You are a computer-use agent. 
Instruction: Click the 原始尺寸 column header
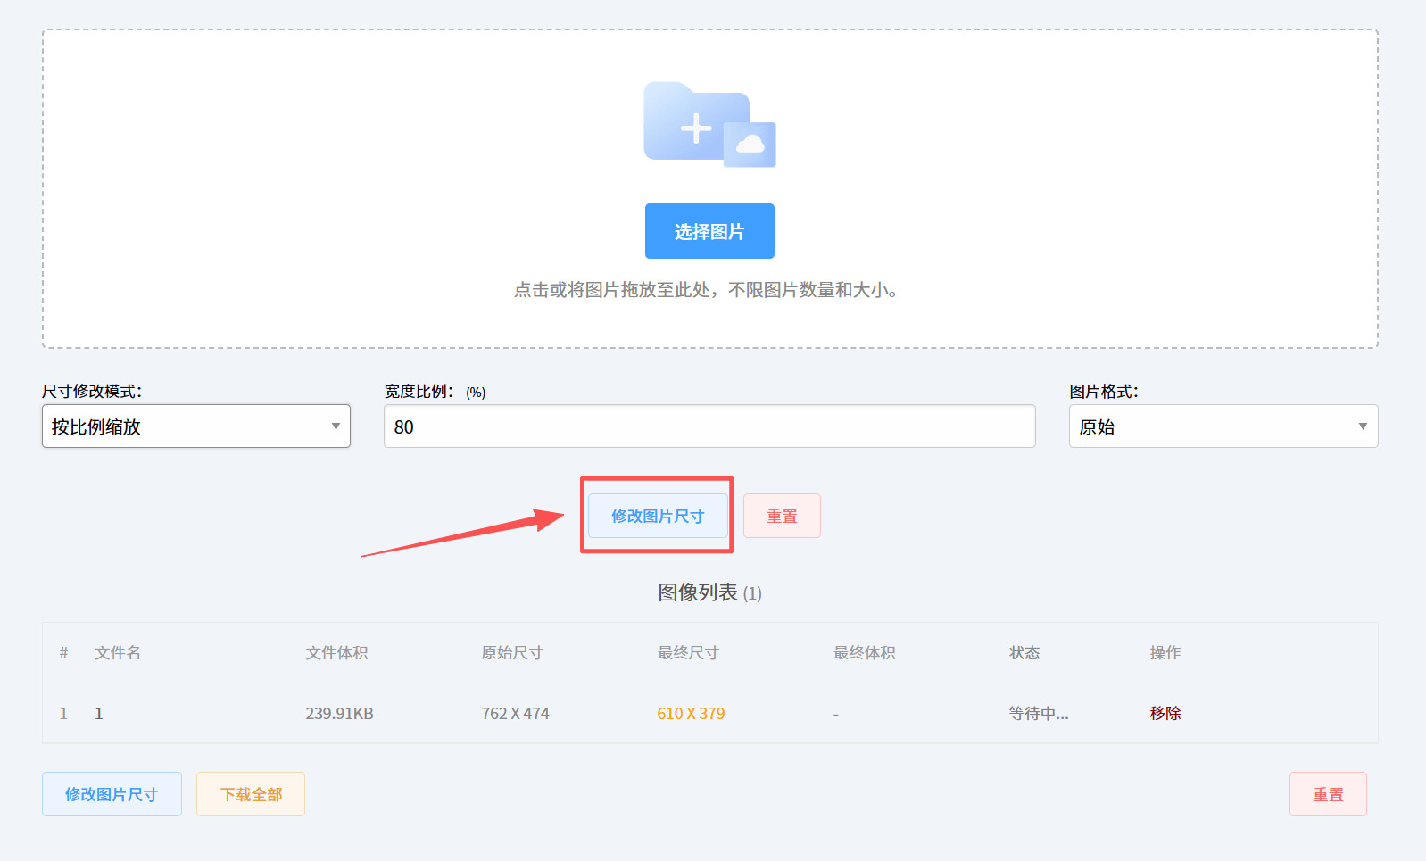click(512, 652)
